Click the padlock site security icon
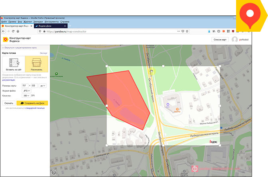This screenshot has height=177, width=268. click(44, 31)
